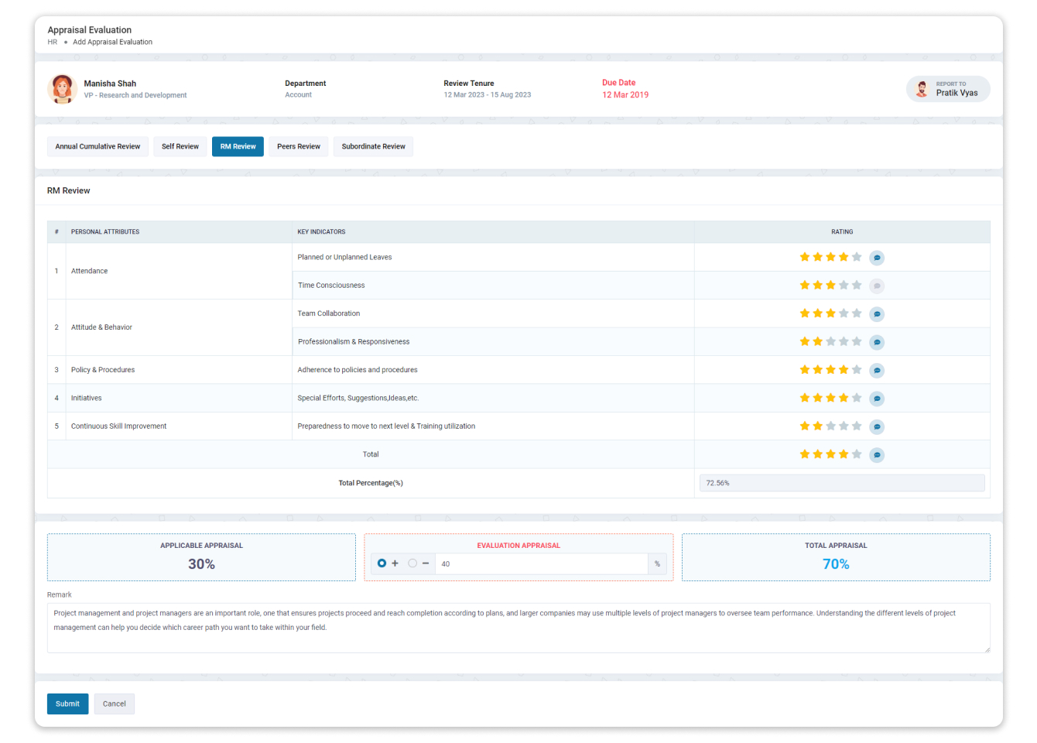1037x743 pixels.
Task: Add comment on Team Collaboration rating
Action: (877, 313)
